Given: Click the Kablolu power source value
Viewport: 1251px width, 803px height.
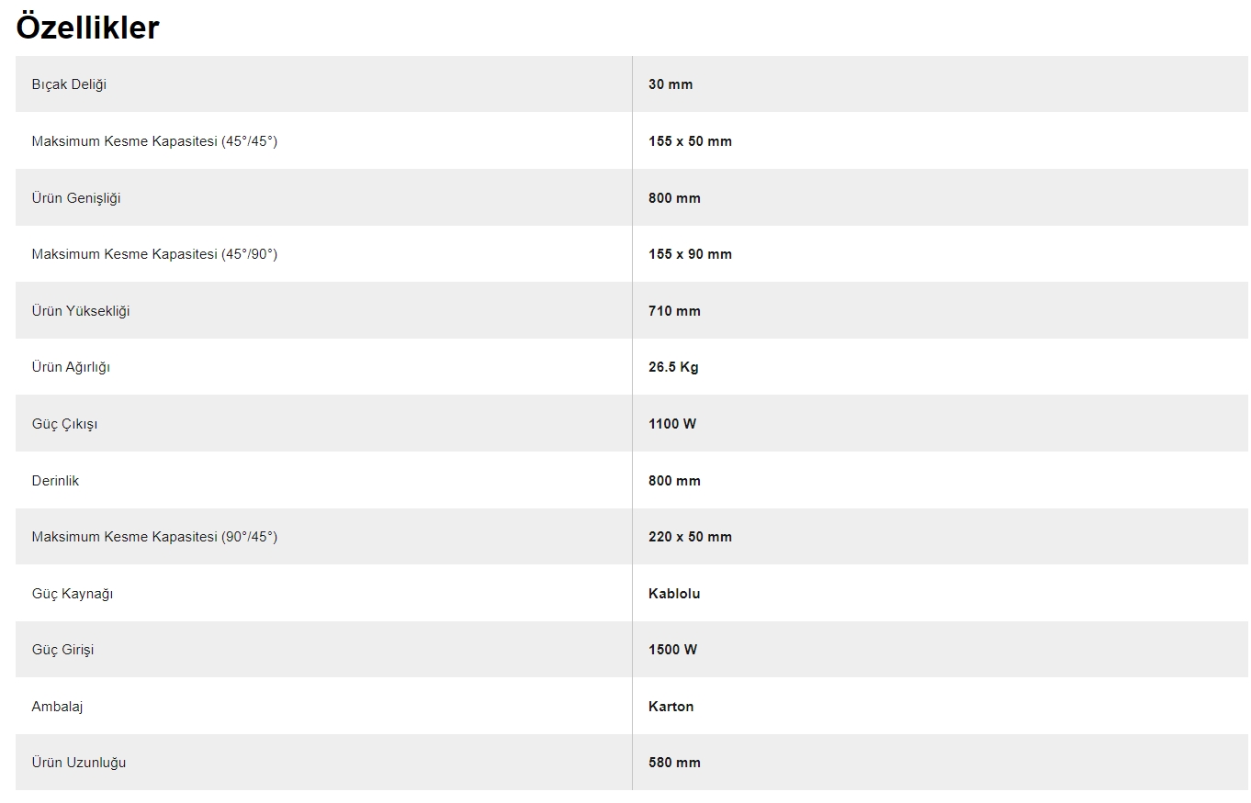Looking at the screenshot, I should [674, 594].
